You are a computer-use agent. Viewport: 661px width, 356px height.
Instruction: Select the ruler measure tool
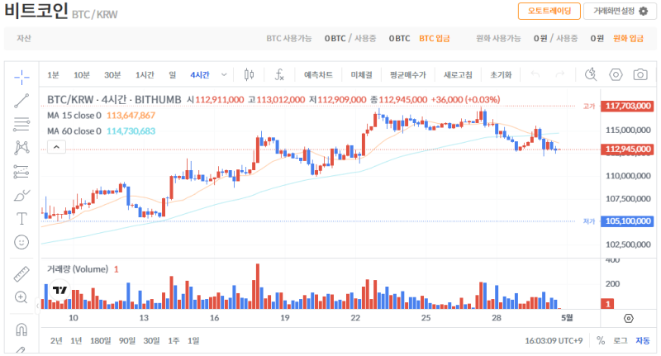point(21,274)
